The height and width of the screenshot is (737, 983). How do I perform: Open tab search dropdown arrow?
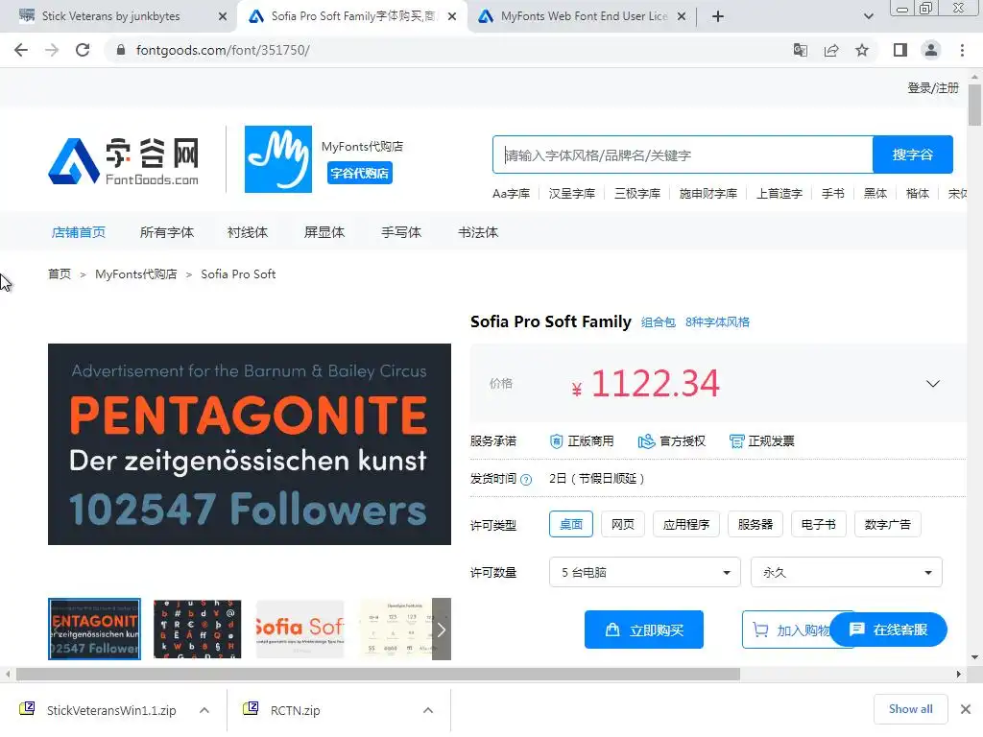(868, 16)
